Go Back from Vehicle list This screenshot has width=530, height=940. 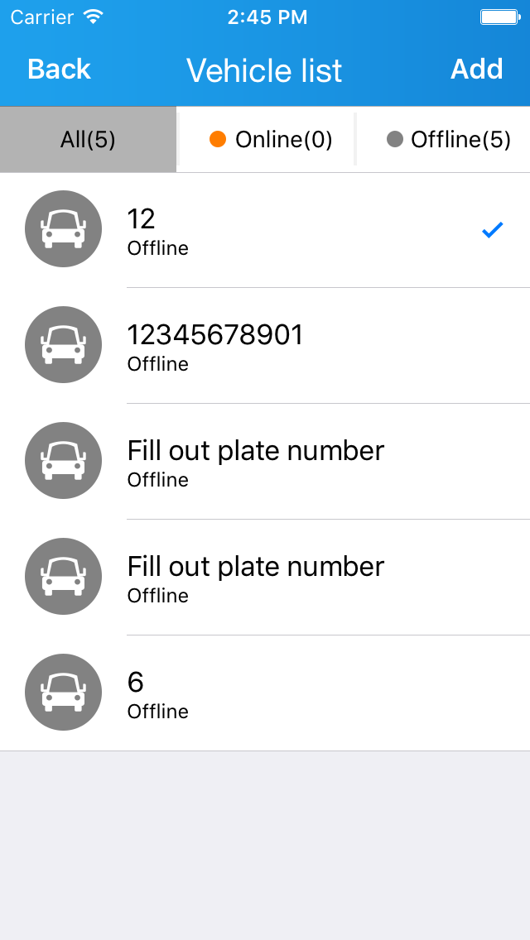click(59, 70)
